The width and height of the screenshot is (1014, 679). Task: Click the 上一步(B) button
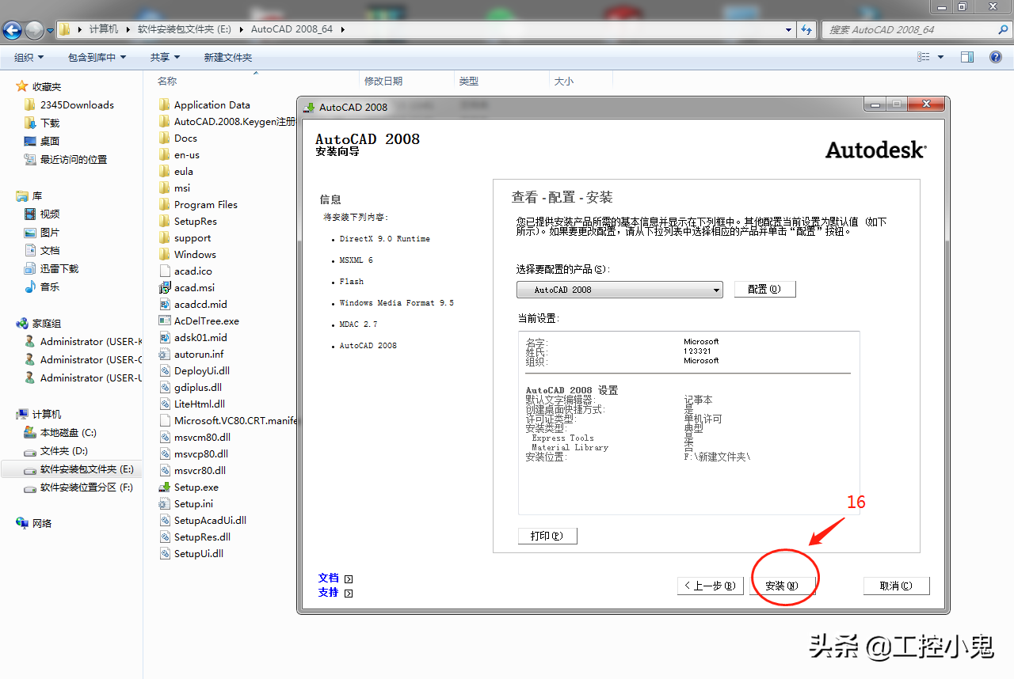[710, 586]
